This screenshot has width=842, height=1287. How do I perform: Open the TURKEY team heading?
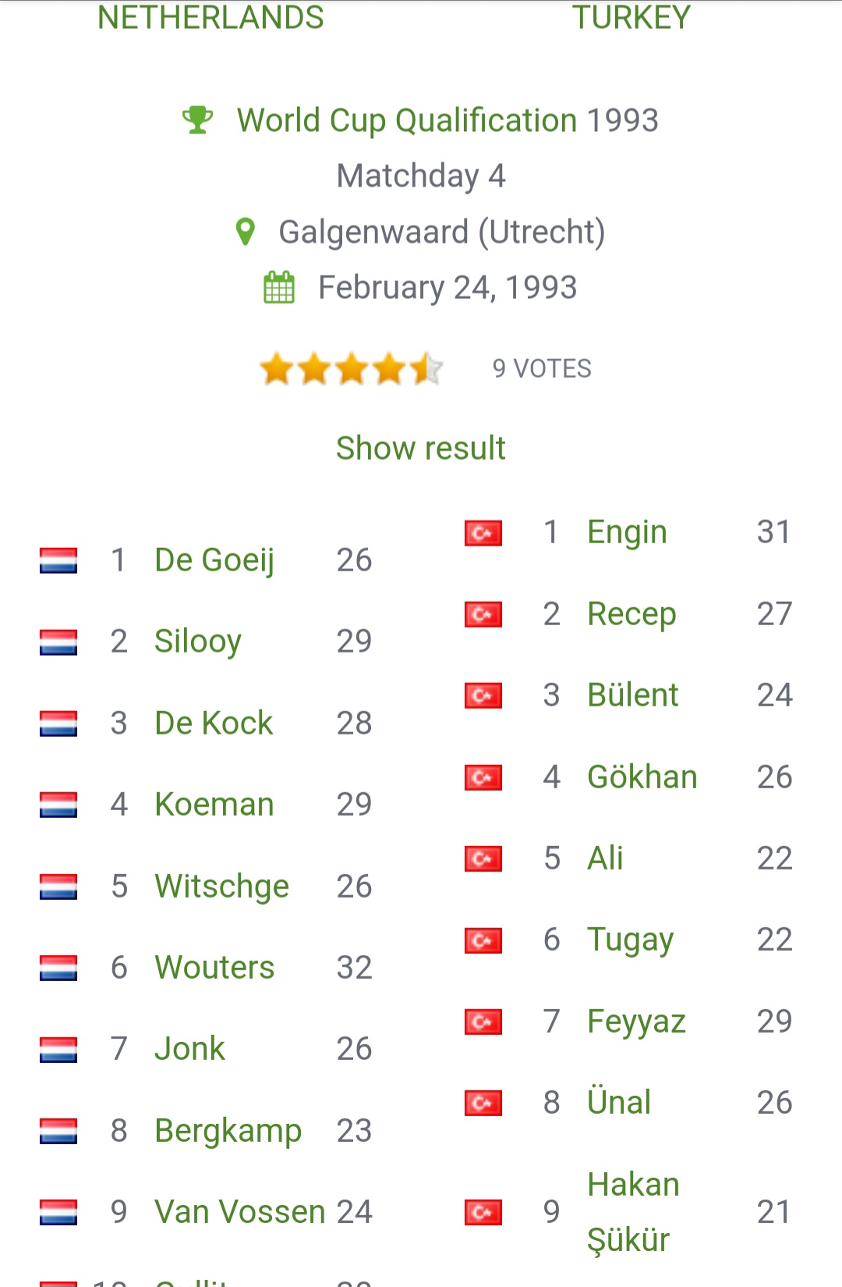tap(631, 17)
